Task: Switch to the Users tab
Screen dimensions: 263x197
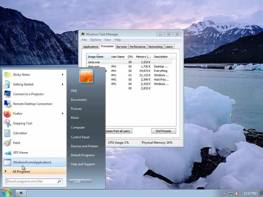Action: (x=169, y=47)
